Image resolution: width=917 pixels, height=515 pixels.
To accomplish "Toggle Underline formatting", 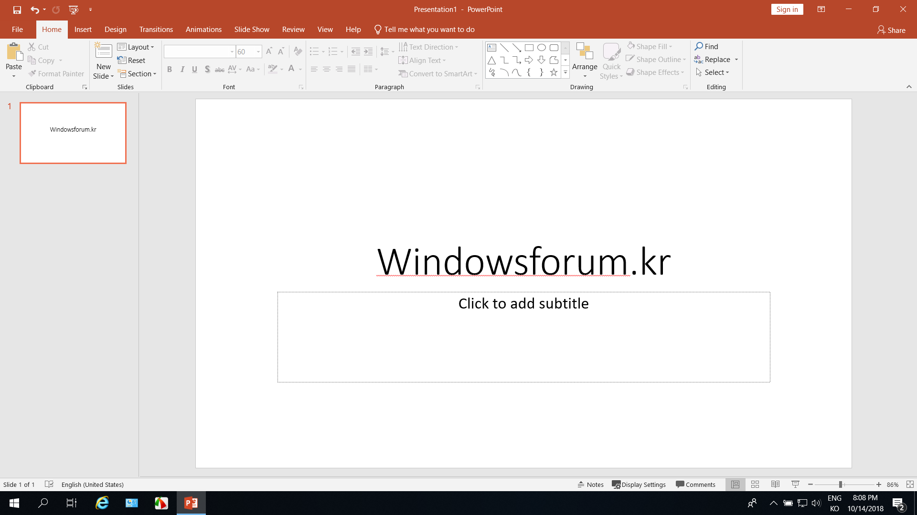I will click(x=194, y=70).
